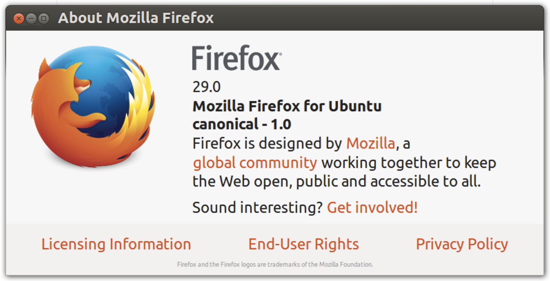Click the Firefox globe logo image
This screenshot has width=550, height=281.
[x=93, y=107]
